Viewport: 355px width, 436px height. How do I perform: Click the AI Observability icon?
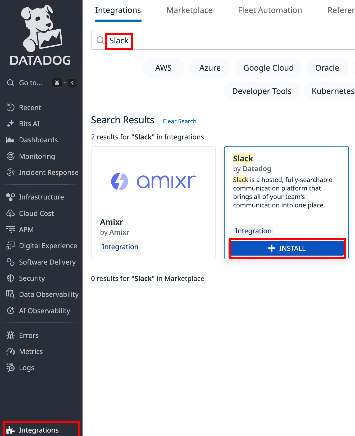pyautogui.click(x=11, y=311)
